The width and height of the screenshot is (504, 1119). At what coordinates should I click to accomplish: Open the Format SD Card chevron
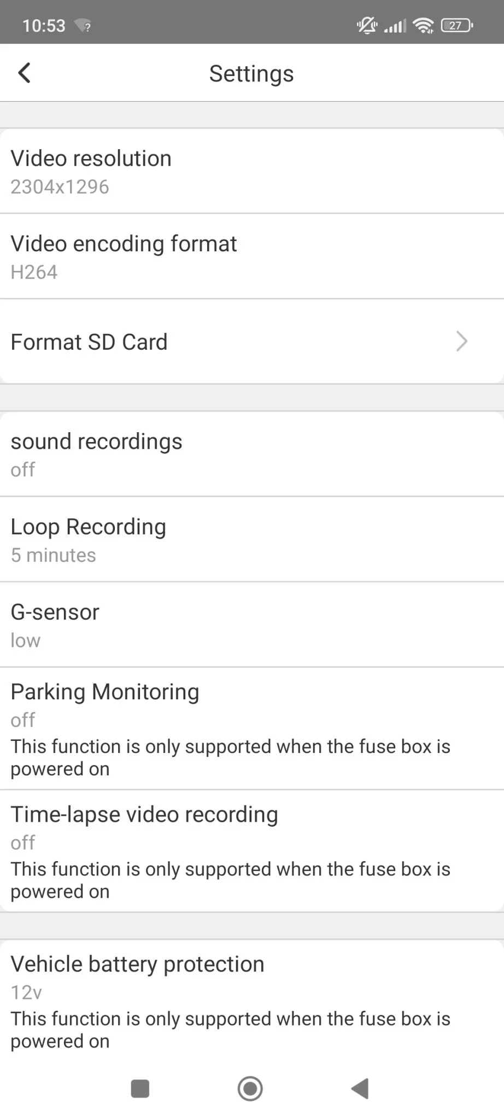click(x=462, y=341)
